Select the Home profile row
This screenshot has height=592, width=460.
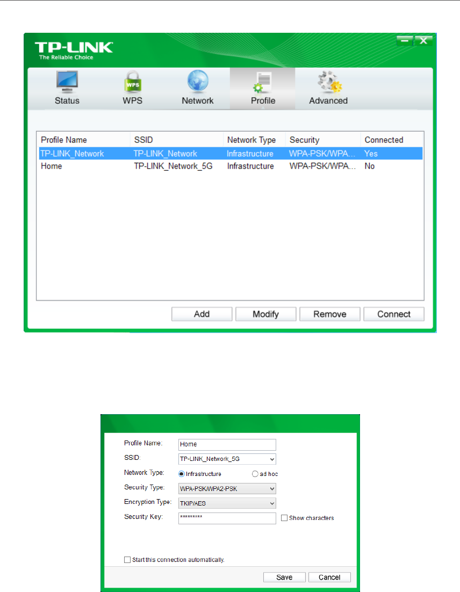click(231, 166)
